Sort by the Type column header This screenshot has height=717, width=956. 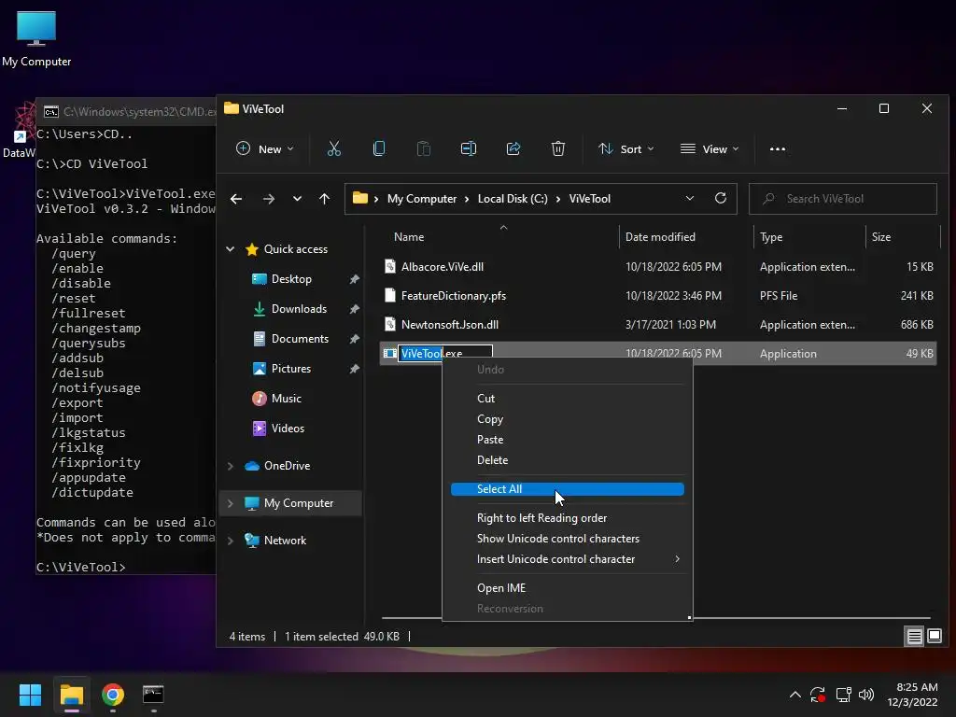(x=770, y=237)
